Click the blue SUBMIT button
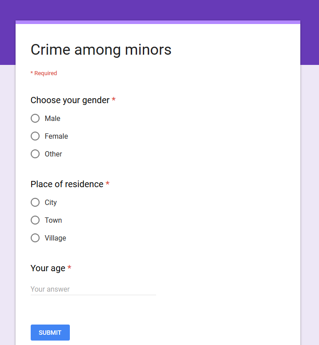This screenshot has width=319, height=345. 50,333
